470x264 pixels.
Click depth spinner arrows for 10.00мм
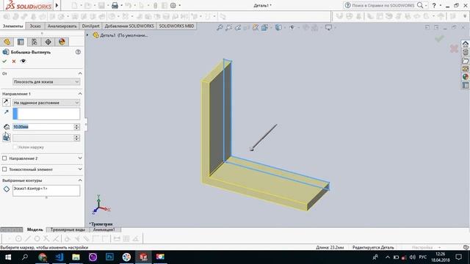tap(76, 127)
